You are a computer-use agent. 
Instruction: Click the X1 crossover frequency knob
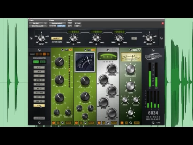74,38
